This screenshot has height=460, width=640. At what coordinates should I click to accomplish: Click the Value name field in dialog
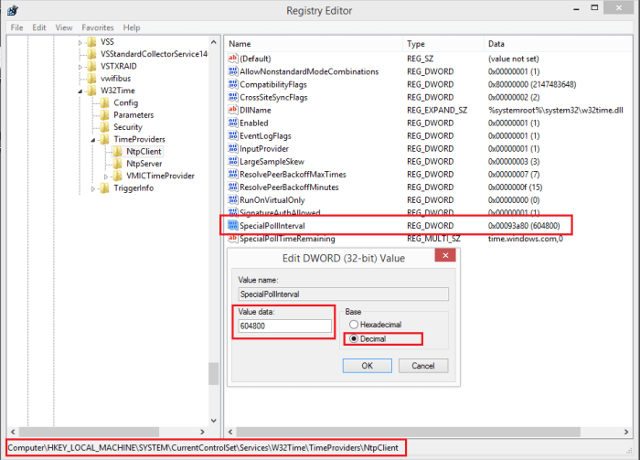[343, 294]
